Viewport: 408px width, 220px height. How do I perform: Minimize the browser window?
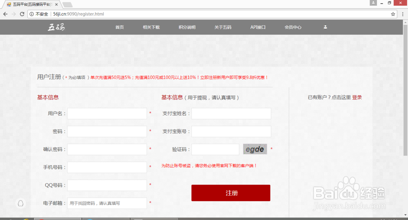pos(382,3)
